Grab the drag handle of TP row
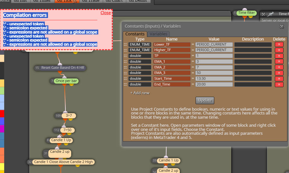 (x=125, y=56)
